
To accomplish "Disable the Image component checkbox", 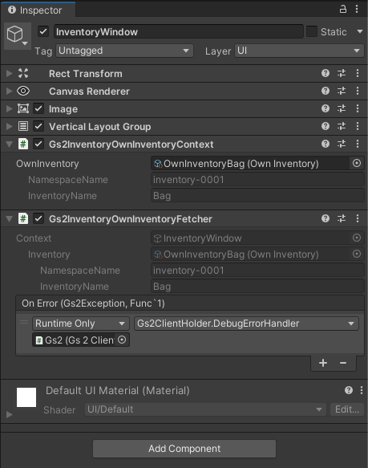I will pos(38,108).
